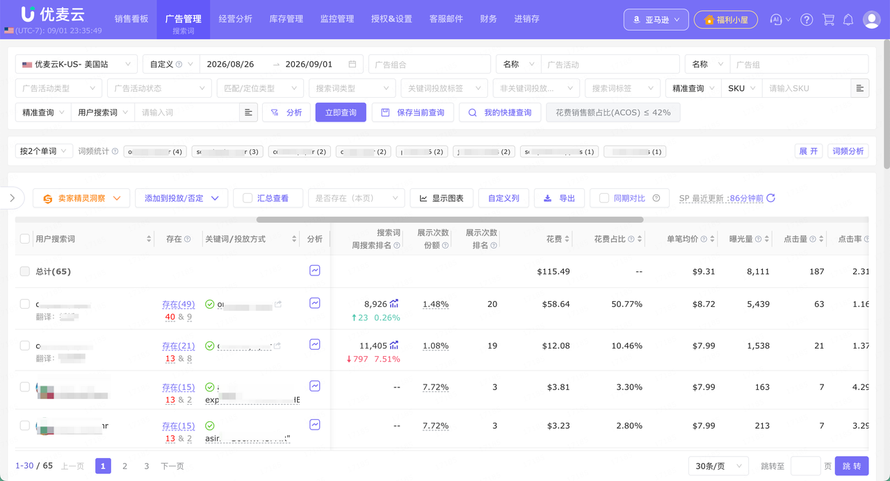This screenshot has width=890, height=481.
Task: Open the AI assistant icon in the header
Action: 777,19
